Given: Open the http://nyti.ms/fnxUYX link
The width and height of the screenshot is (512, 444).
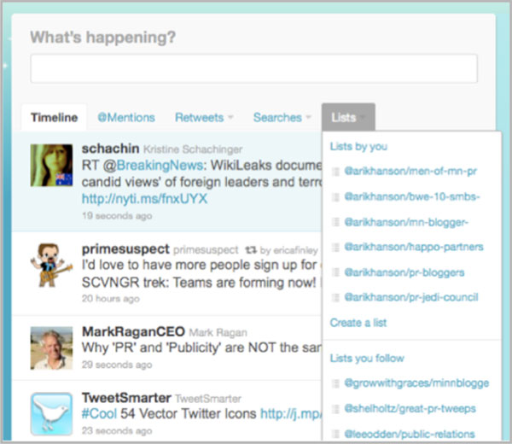Looking at the screenshot, I should click(x=144, y=199).
